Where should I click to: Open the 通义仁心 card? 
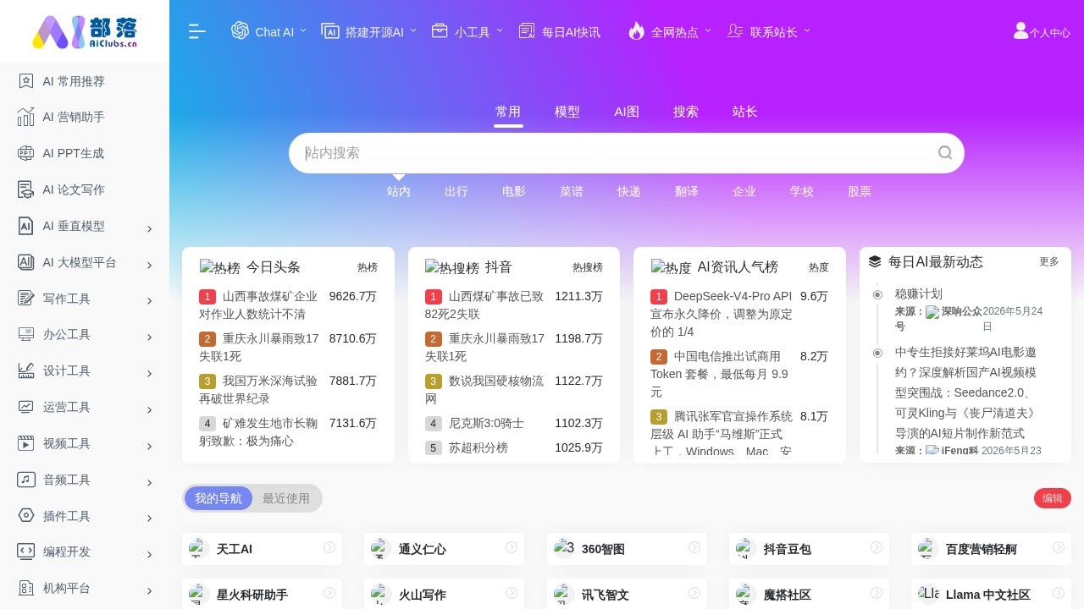444,549
